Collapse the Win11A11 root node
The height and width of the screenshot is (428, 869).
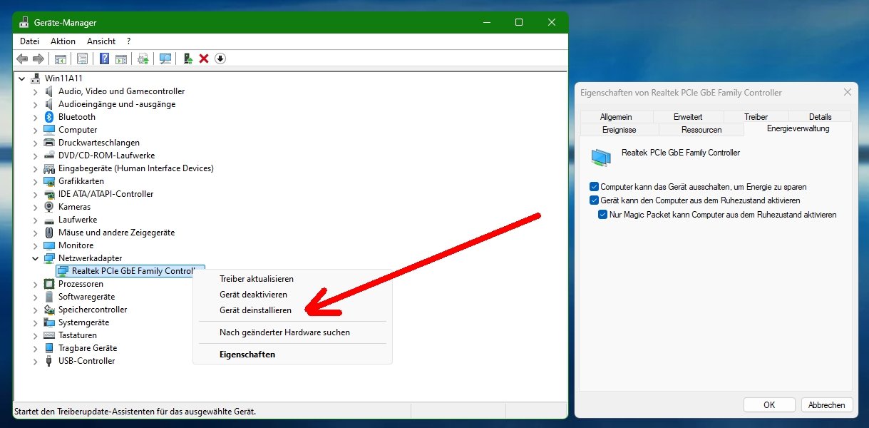[x=22, y=78]
